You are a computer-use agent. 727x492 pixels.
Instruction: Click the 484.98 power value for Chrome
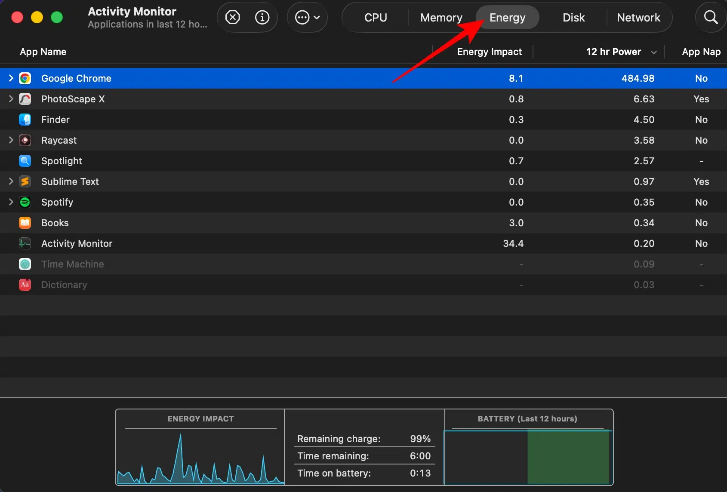click(638, 78)
